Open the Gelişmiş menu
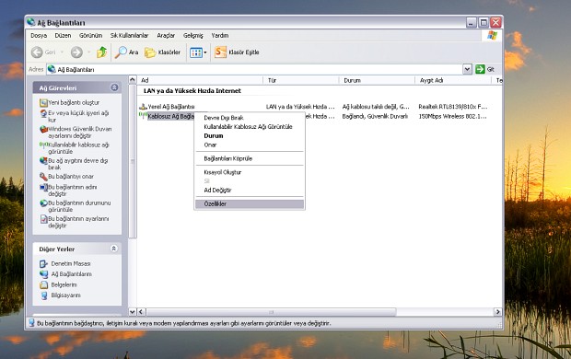This screenshot has width=571, height=359. click(193, 35)
